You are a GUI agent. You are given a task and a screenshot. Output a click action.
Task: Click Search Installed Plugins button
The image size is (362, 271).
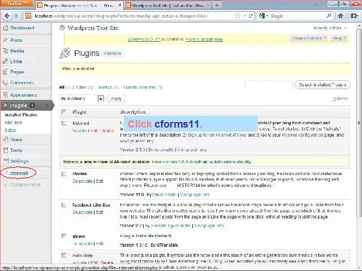coord(322,85)
